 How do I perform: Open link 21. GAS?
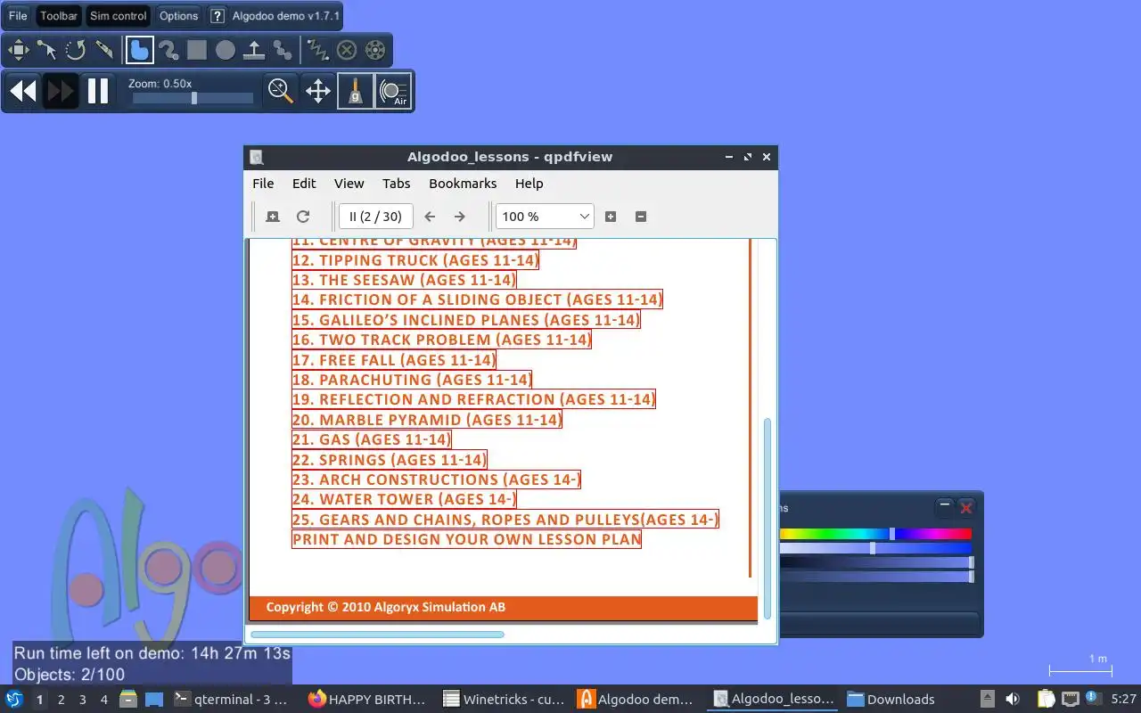pos(372,439)
